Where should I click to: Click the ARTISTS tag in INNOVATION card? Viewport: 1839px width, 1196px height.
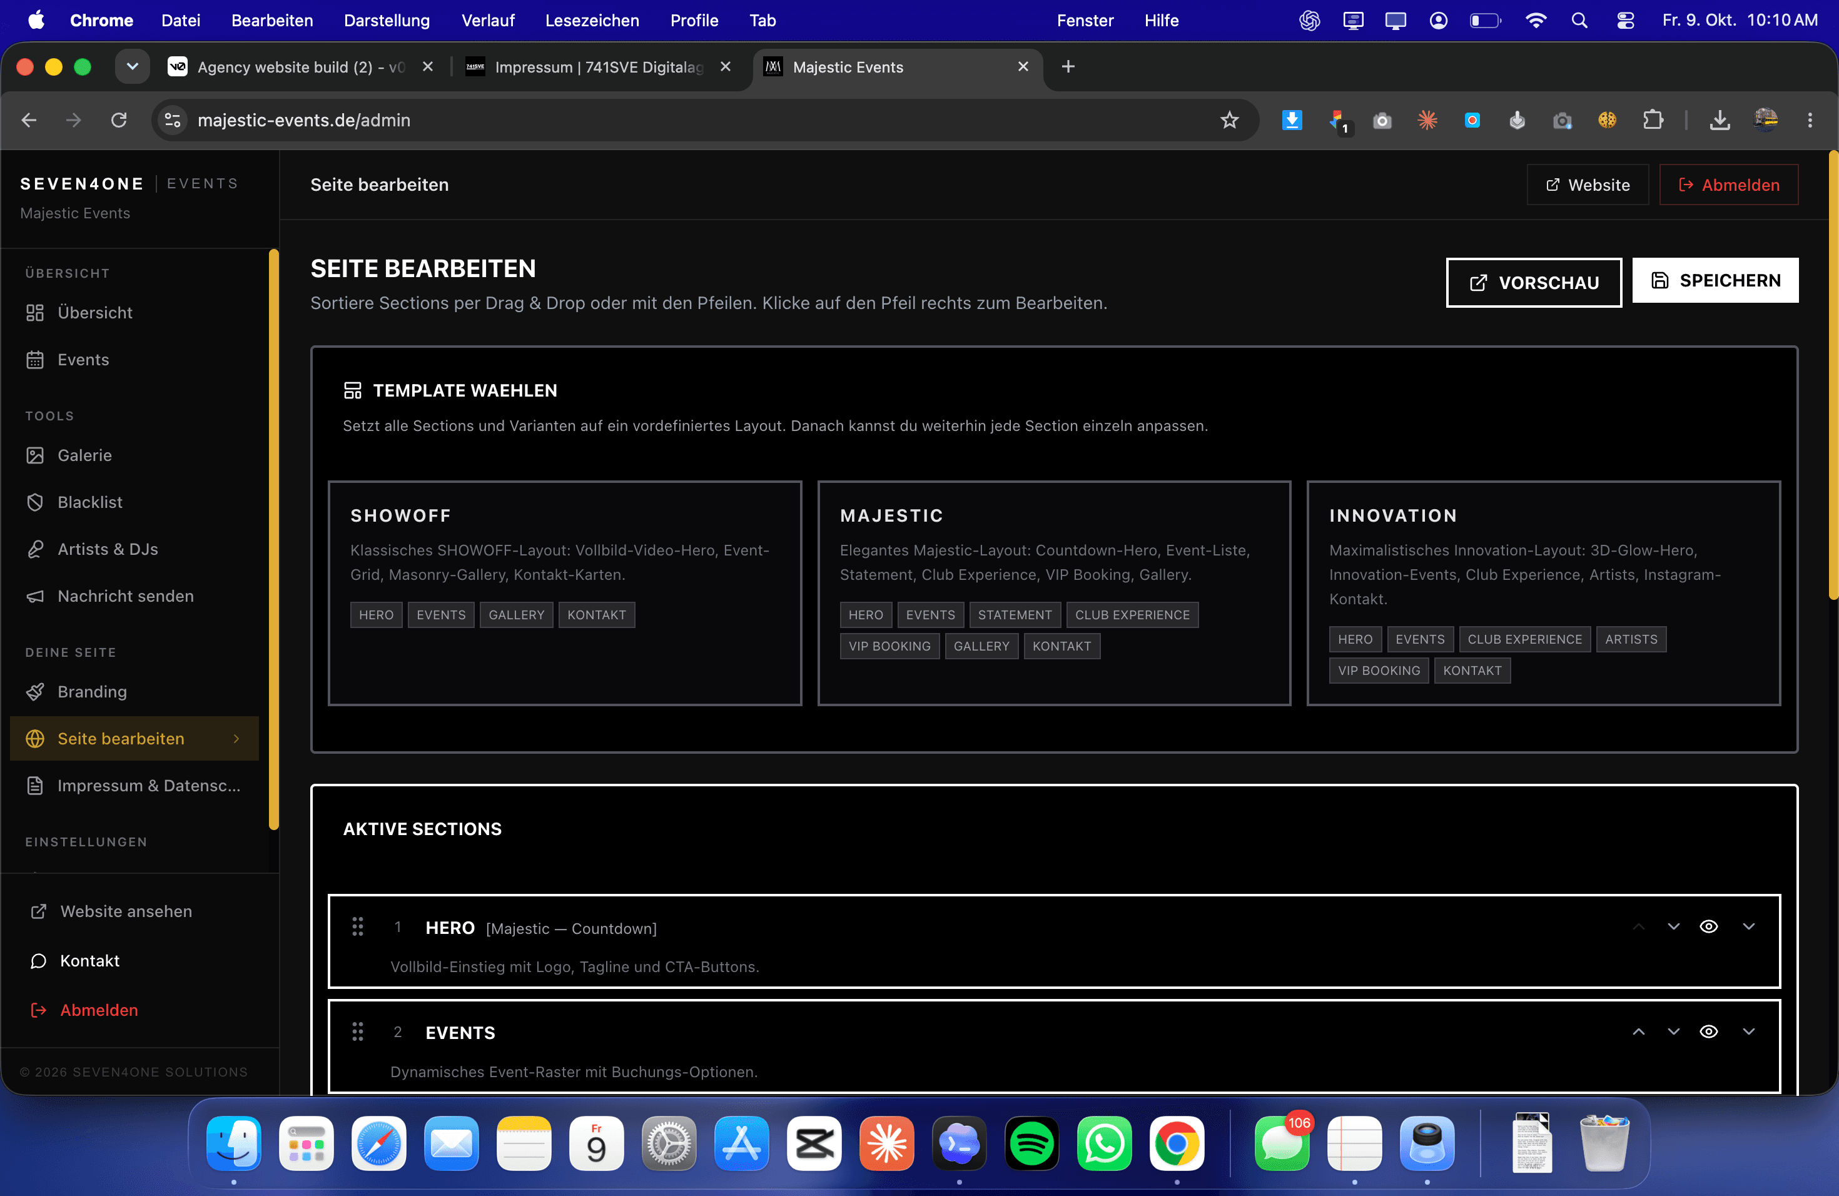click(x=1631, y=639)
